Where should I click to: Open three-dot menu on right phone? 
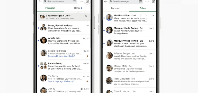(x=147, y=1)
